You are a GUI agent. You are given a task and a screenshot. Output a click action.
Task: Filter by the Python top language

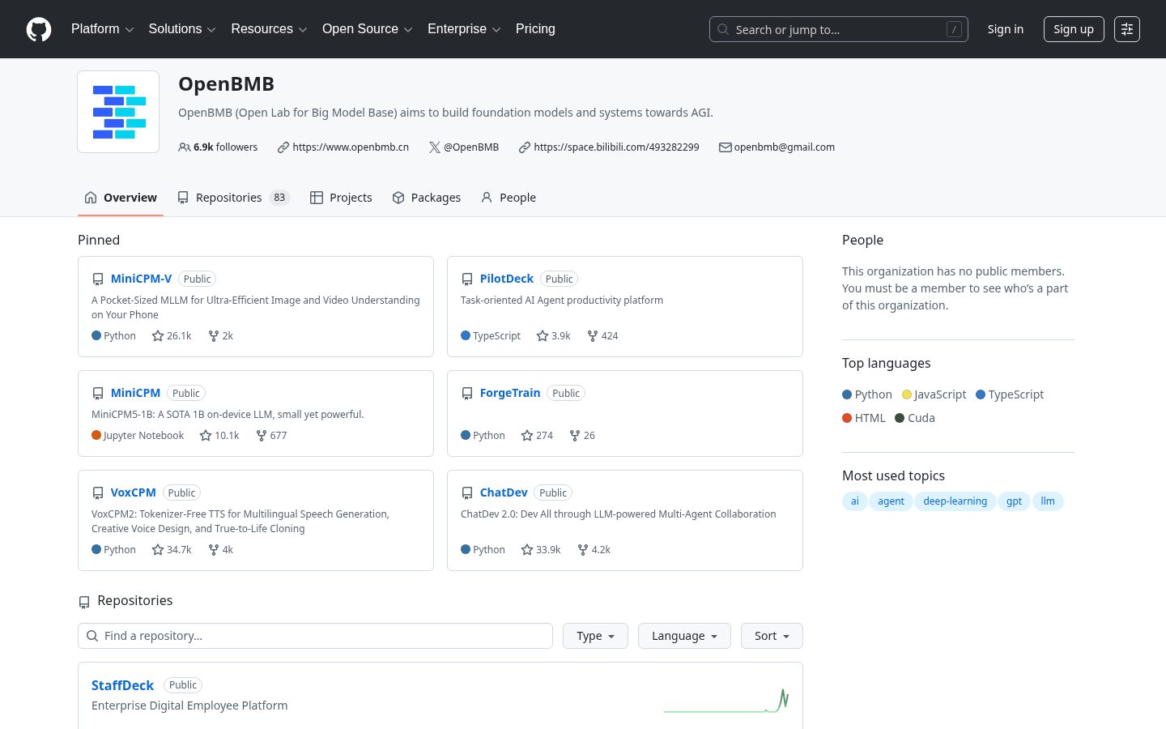point(867,394)
